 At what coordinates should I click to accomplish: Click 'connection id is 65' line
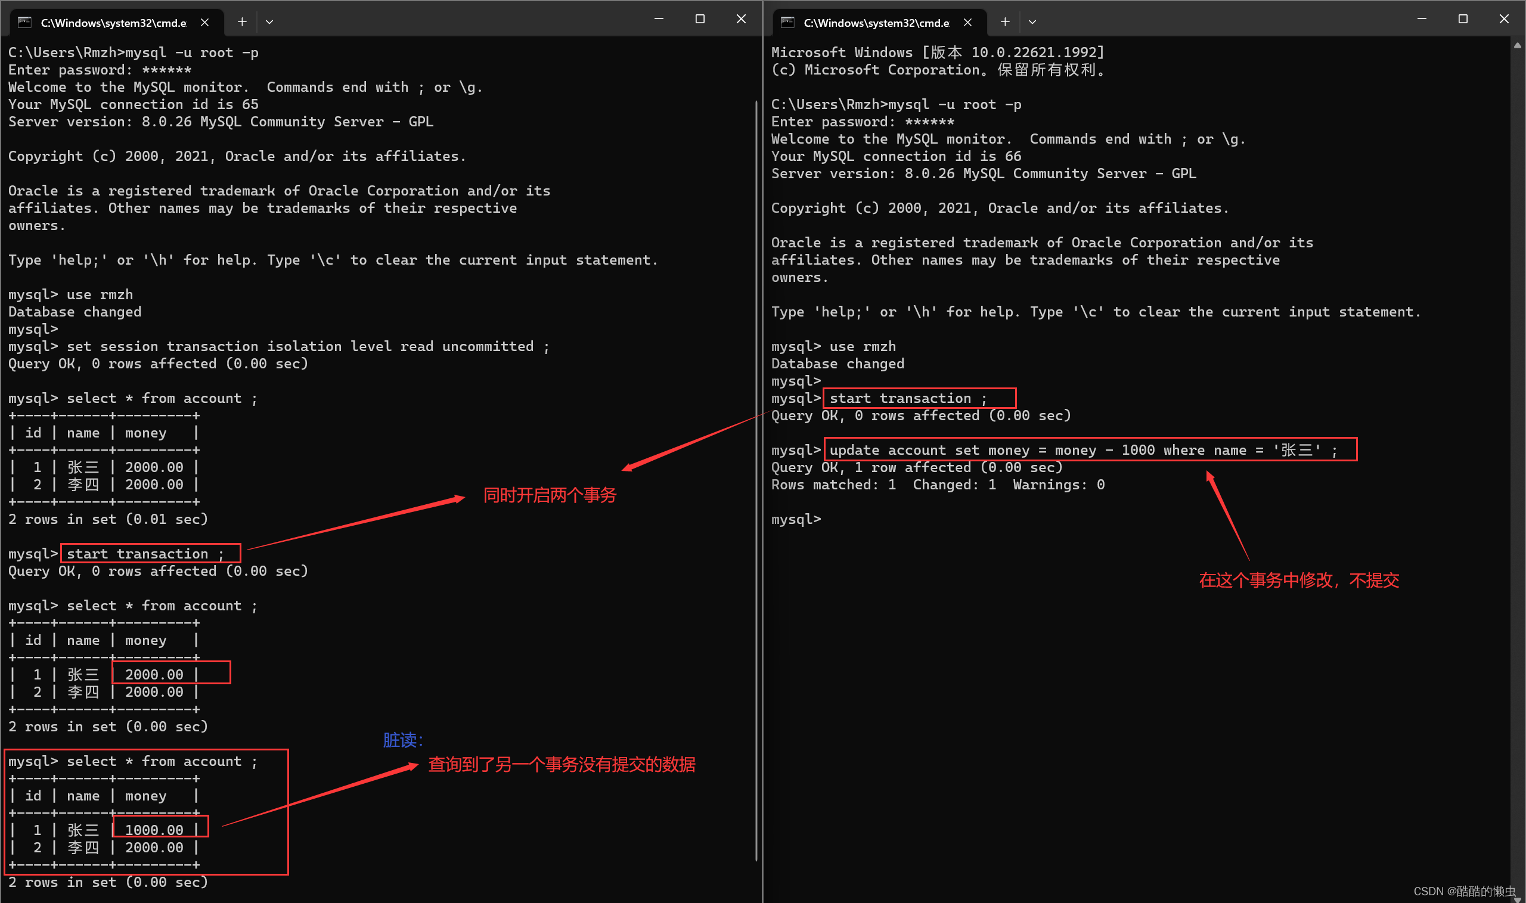click(134, 105)
